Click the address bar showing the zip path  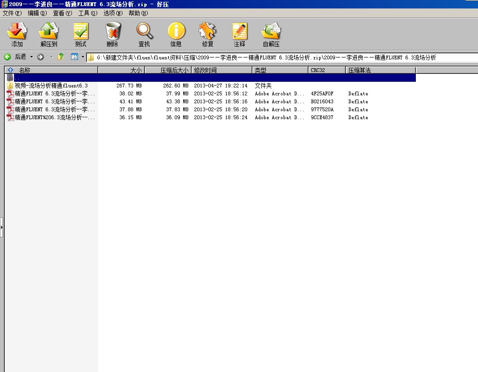pos(262,57)
